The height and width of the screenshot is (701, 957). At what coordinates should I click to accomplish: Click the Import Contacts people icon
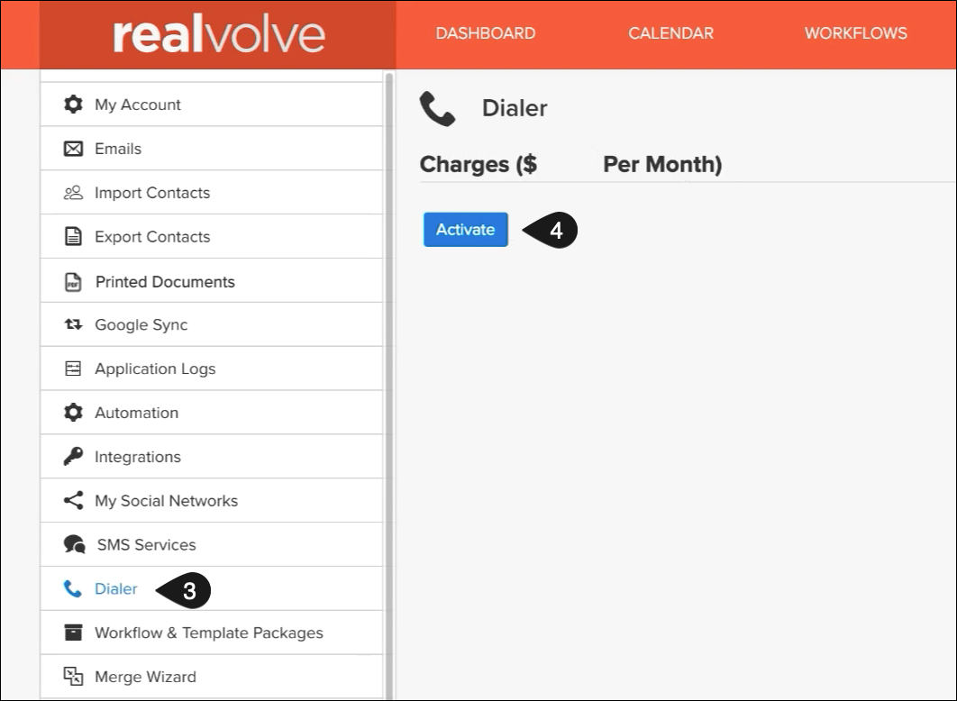[x=73, y=193]
